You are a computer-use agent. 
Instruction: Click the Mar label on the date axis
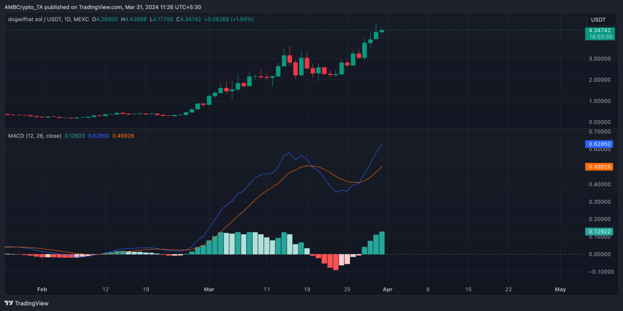pyautogui.click(x=209, y=289)
